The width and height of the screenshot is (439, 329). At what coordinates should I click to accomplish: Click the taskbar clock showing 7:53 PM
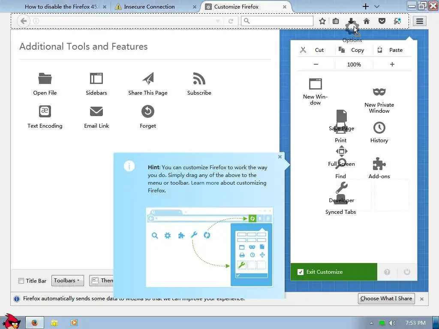[x=415, y=323]
